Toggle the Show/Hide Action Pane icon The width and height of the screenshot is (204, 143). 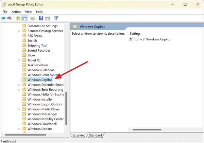pyautogui.click(x=47, y=18)
